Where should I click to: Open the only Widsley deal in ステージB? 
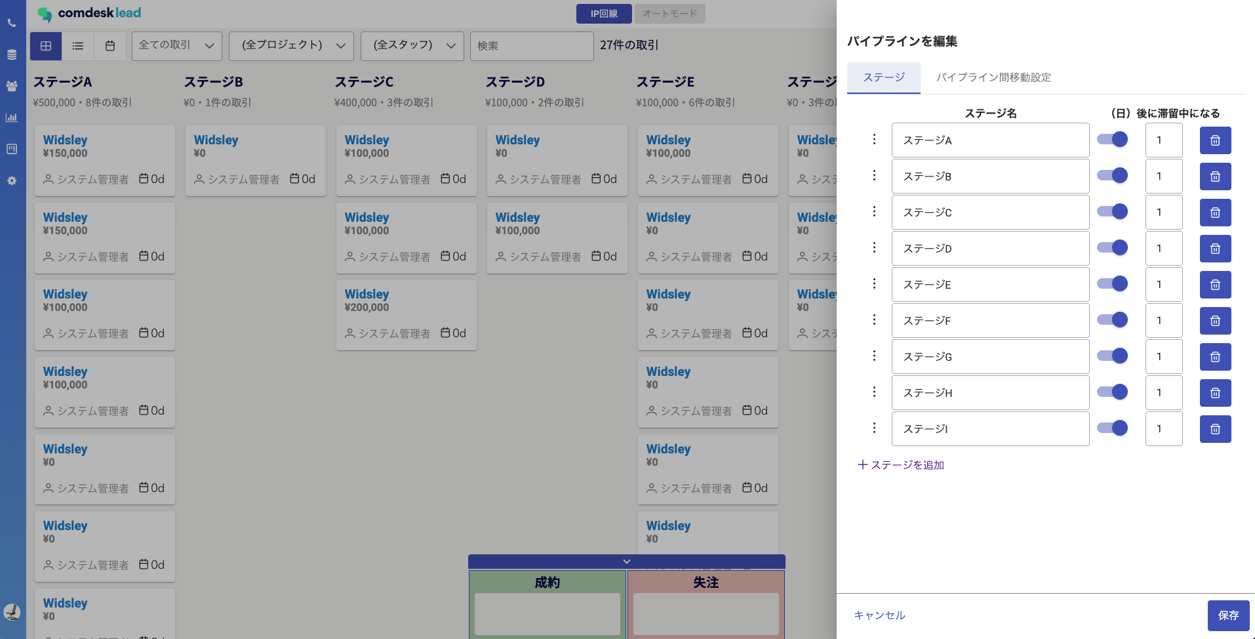[x=256, y=161]
